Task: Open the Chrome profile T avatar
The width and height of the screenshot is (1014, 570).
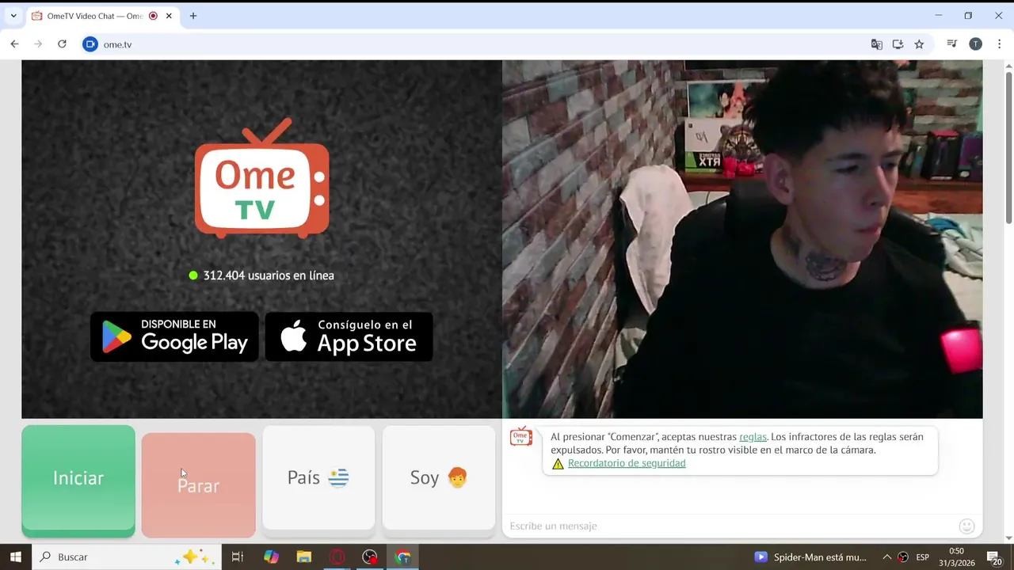Action: pyautogui.click(x=975, y=44)
